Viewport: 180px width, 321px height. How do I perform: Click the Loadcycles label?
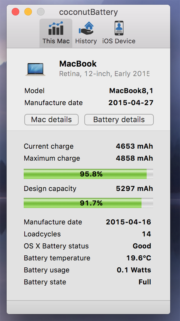[42, 234]
